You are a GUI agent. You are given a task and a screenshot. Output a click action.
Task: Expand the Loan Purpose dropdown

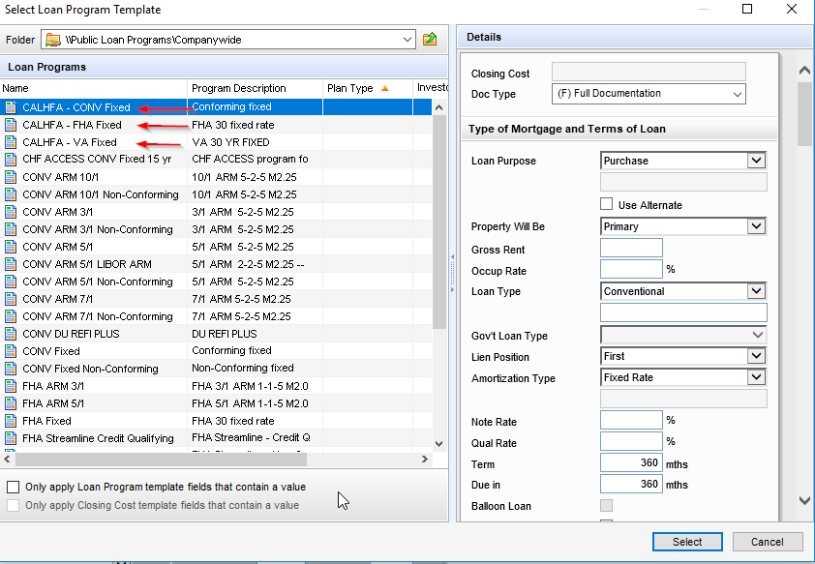(756, 161)
